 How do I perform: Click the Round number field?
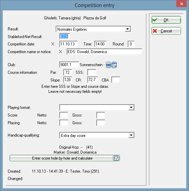131,44
